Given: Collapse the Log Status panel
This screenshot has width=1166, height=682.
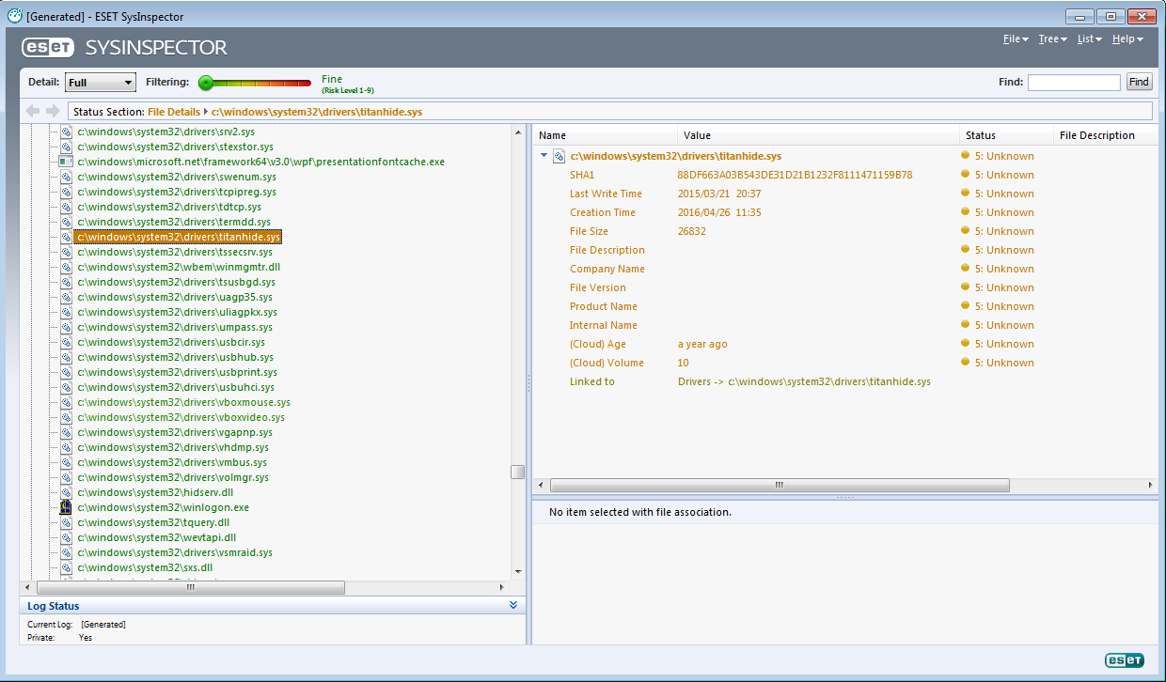Looking at the screenshot, I should click(513, 606).
